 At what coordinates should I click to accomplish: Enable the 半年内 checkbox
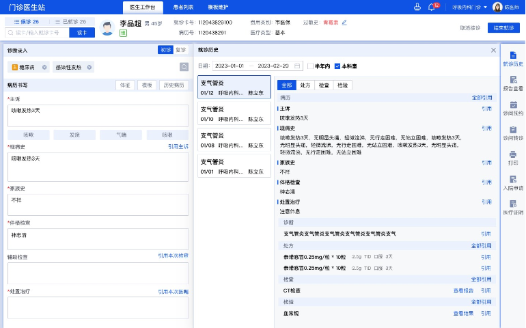[310, 66]
